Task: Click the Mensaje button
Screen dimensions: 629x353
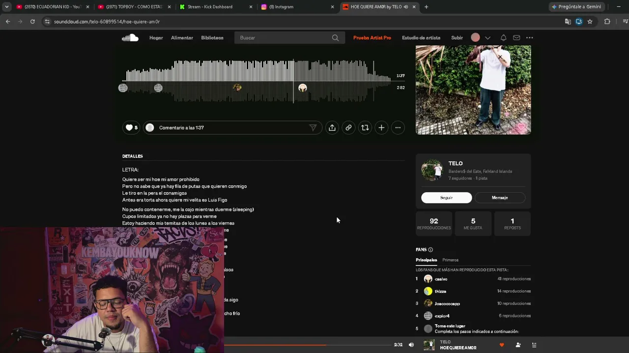Action: [x=500, y=198]
